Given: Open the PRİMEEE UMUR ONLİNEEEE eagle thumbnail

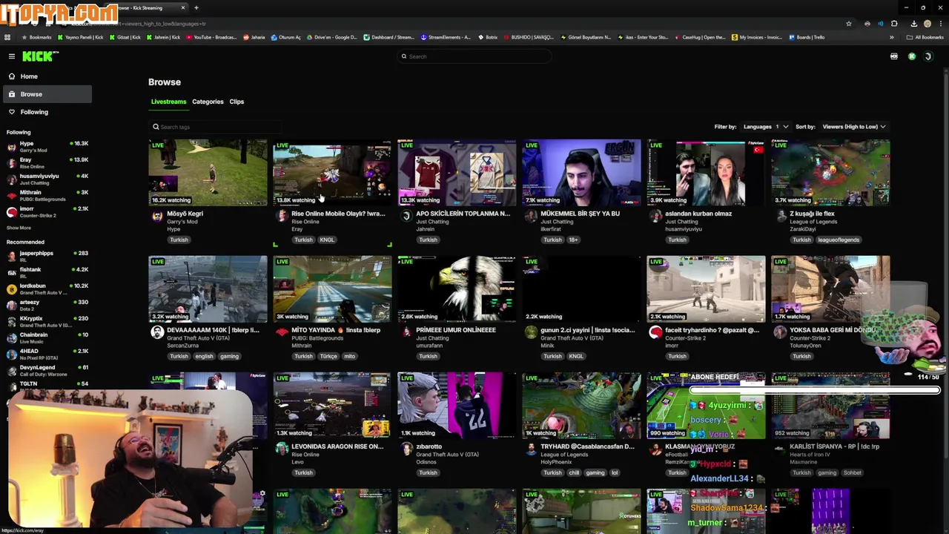Looking at the screenshot, I should (457, 289).
